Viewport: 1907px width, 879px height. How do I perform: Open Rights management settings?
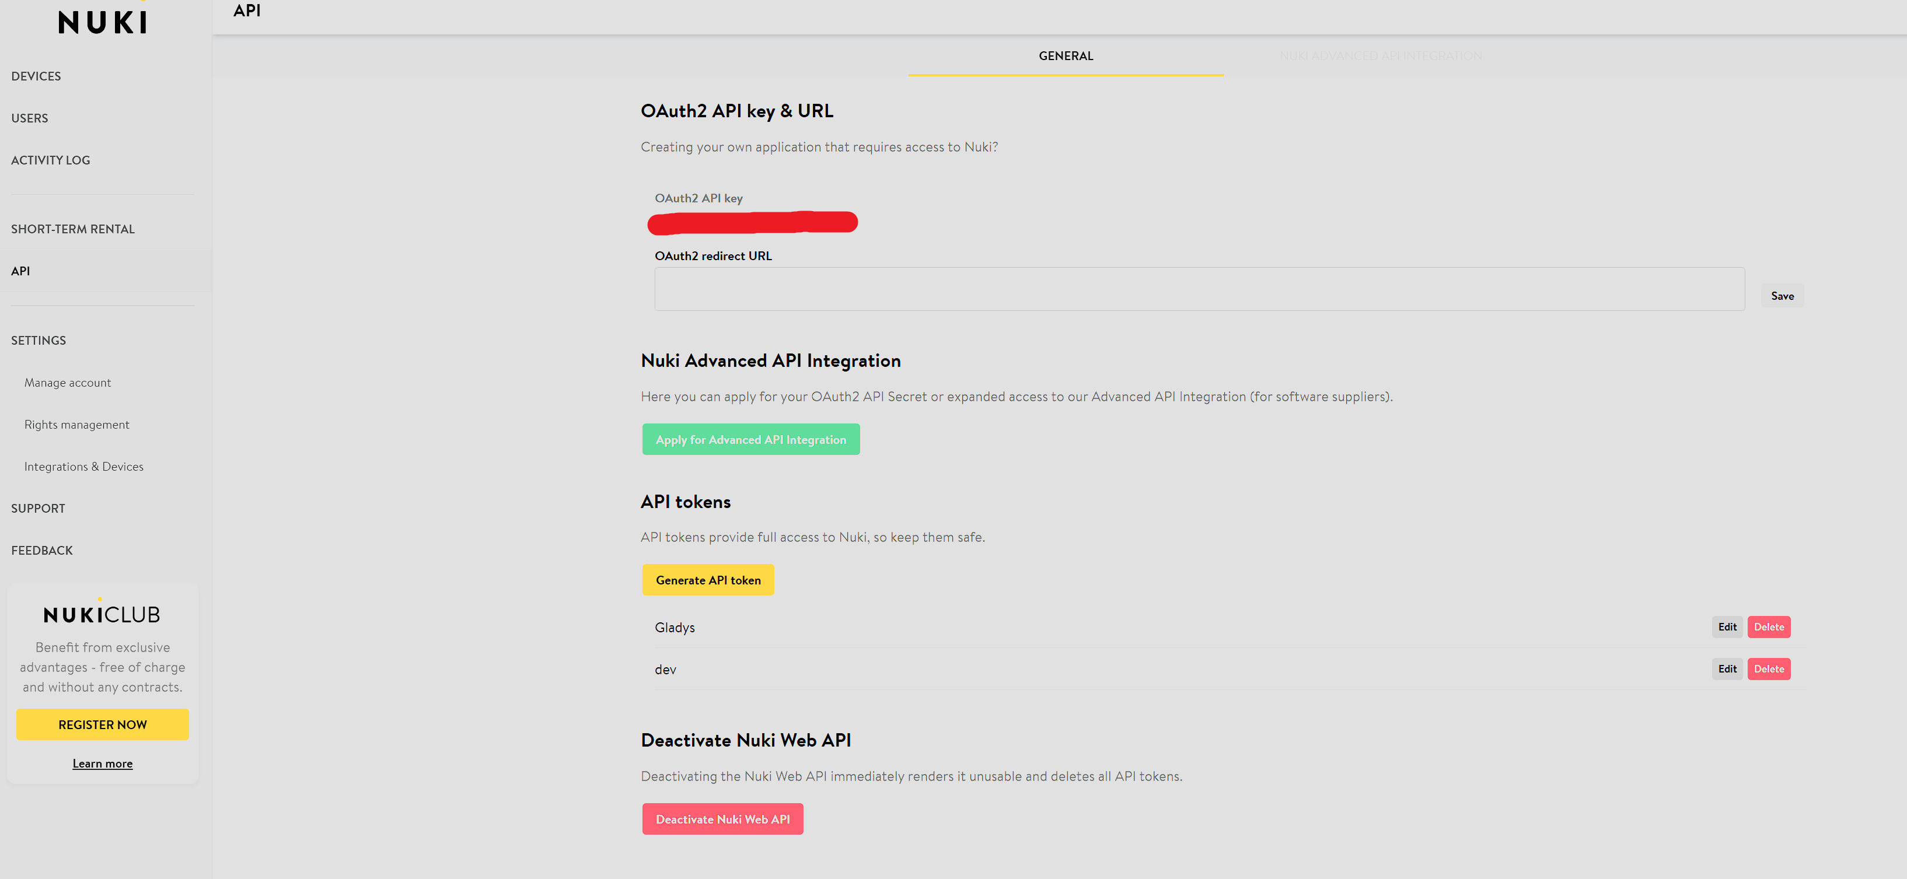76,425
